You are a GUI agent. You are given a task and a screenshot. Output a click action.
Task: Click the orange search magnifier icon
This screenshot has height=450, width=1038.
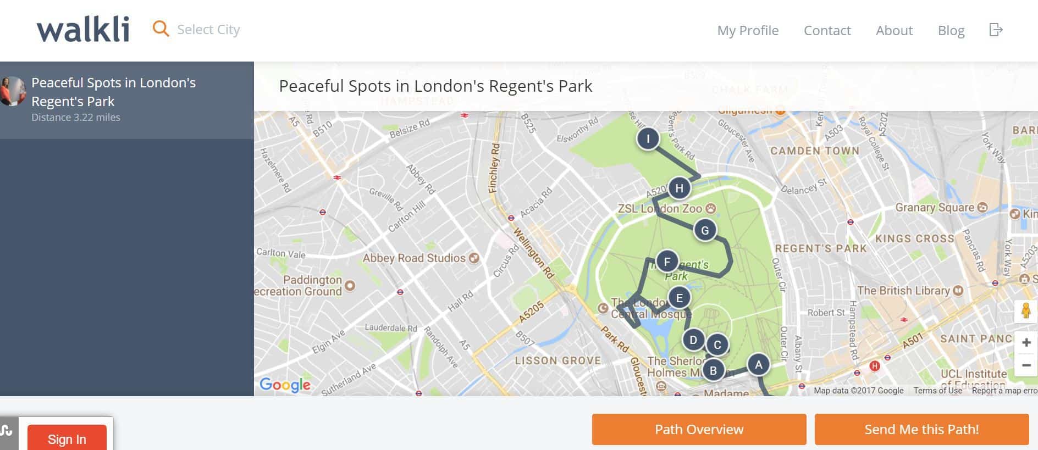pyautogui.click(x=161, y=29)
